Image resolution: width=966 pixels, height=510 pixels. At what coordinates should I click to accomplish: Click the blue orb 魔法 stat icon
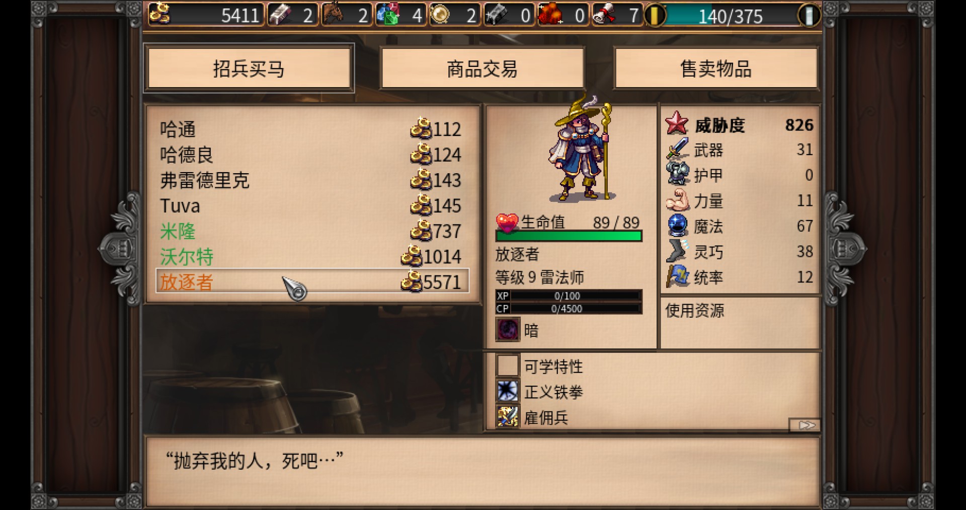click(x=677, y=226)
